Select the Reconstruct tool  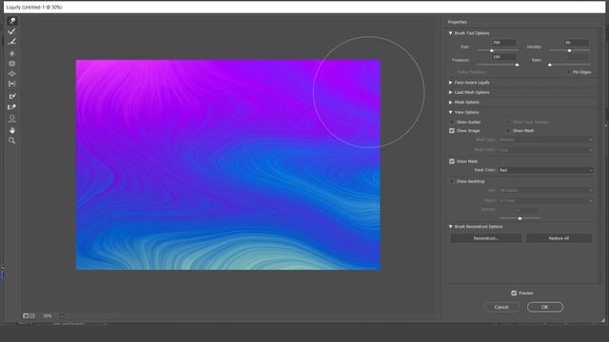point(12,31)
